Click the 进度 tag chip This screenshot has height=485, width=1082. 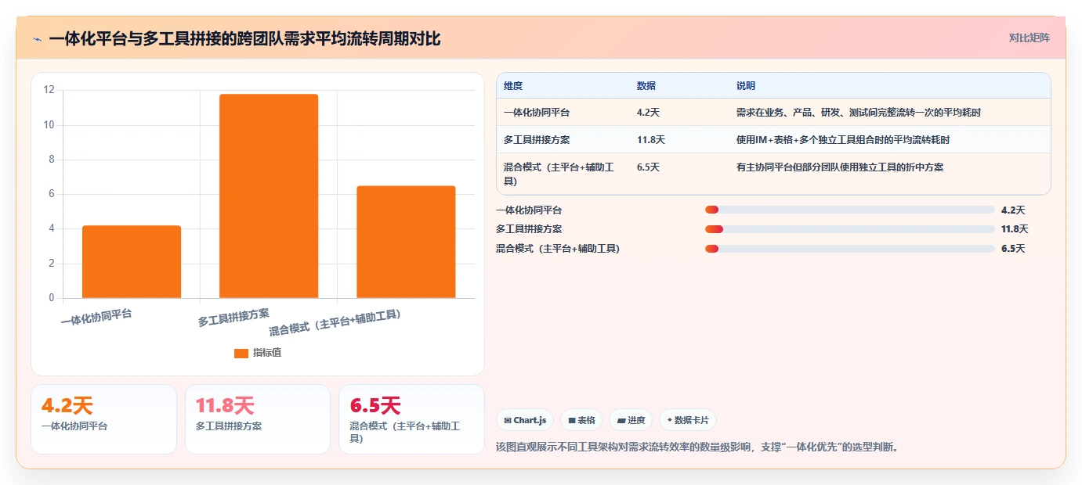631,420
